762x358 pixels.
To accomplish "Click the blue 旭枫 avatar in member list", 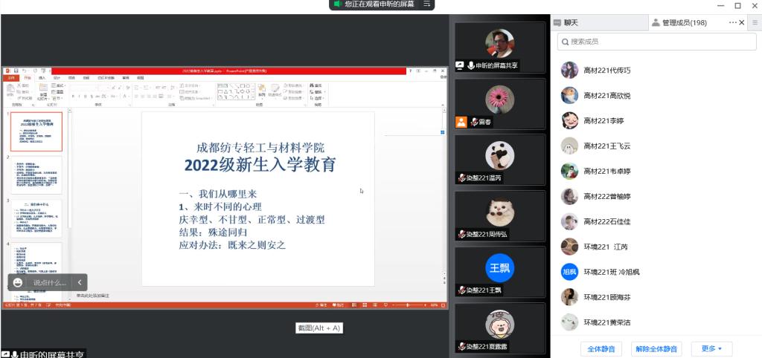I will (x=569, y=272).
